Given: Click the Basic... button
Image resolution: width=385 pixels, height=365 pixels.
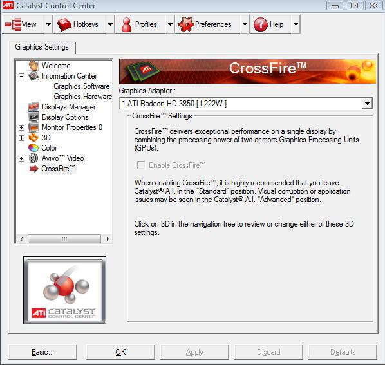Looking at the screenshot, I should pos(42,352).
